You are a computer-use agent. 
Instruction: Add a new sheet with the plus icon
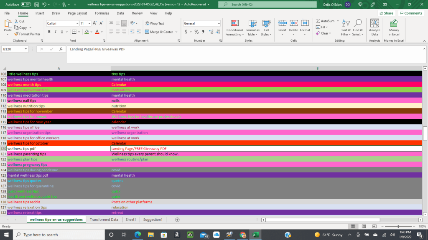[x=177, y=220]
